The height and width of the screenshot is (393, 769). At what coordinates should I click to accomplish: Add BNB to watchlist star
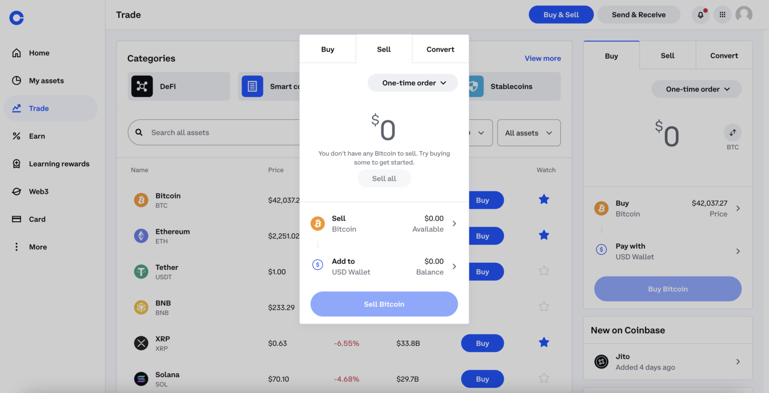(544, 307)
